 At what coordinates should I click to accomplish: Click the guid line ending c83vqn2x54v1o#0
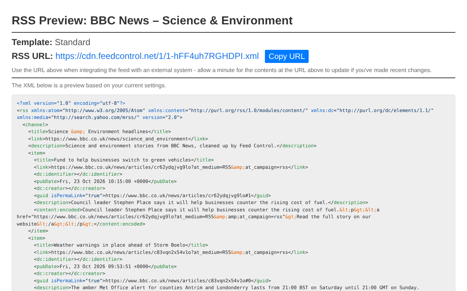(x=153, y=280)
